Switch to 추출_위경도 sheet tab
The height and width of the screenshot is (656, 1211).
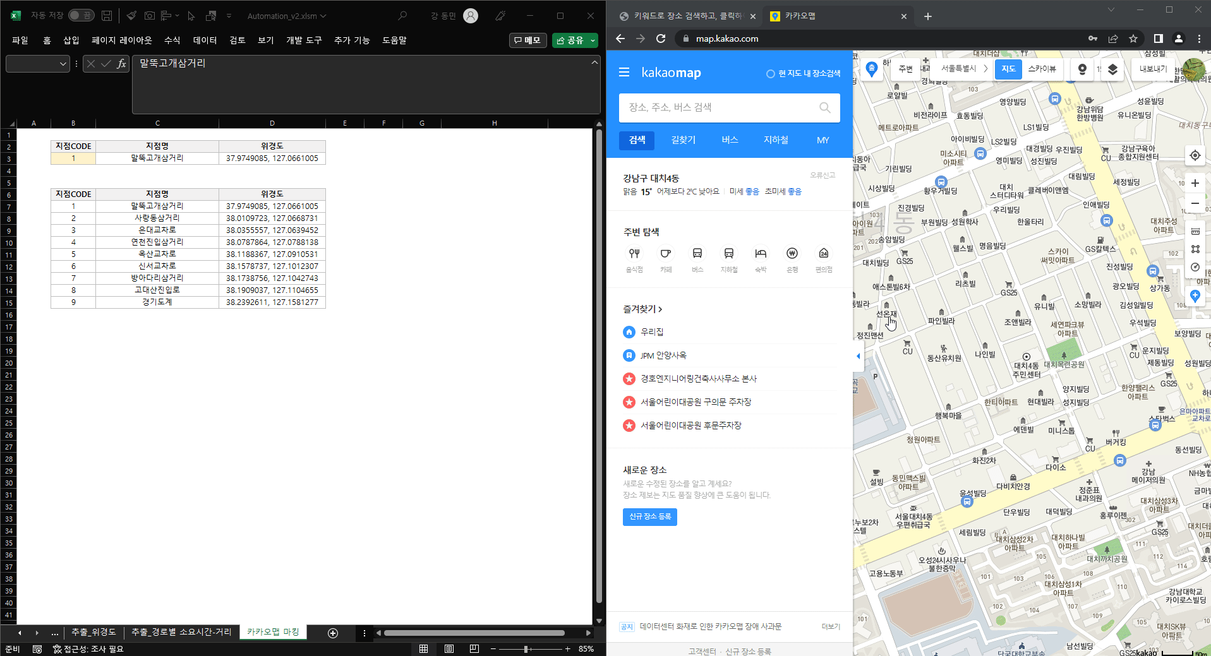pyautogui.click(x=93, y=632)
